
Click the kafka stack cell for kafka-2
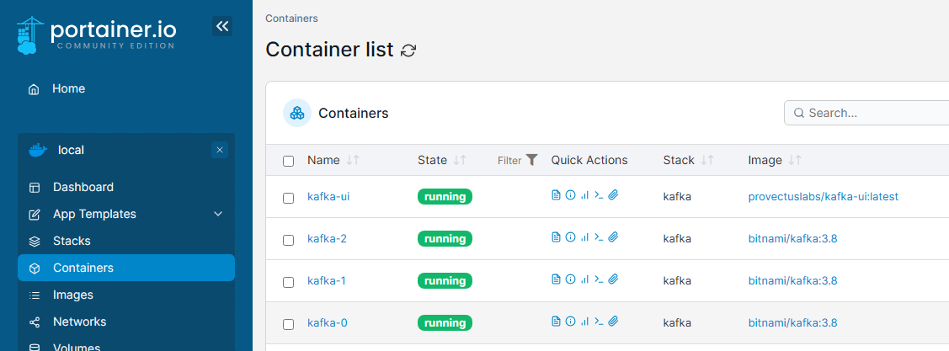(677, 239)
